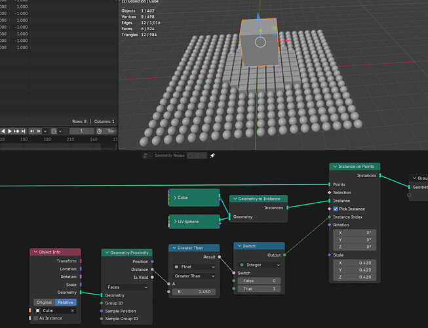
Task: Toggle the fake user shield icon
Action: [x=190, y=155]
